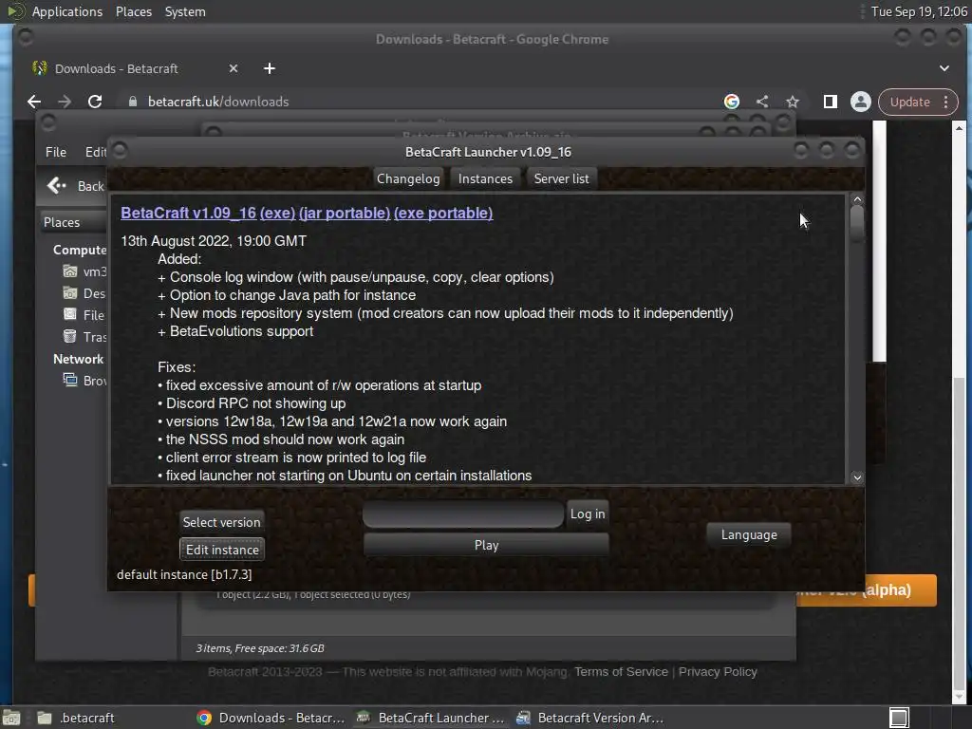Click the clock showing Tue Sep 19
Image resolution: width=972 pixels, height=729 pixels.
pyautogui.click(x=919, y=11)
